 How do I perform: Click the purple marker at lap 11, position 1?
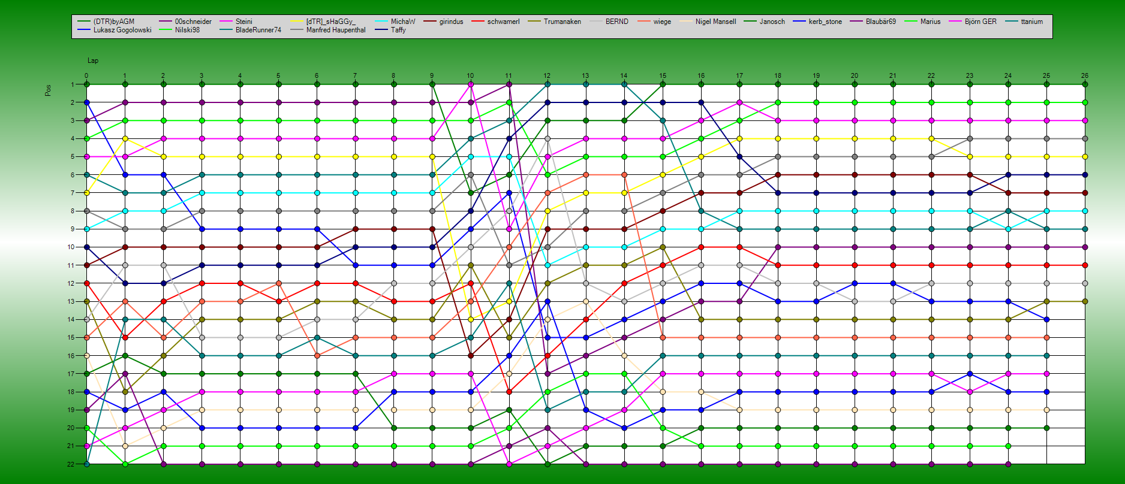point(509,84)
